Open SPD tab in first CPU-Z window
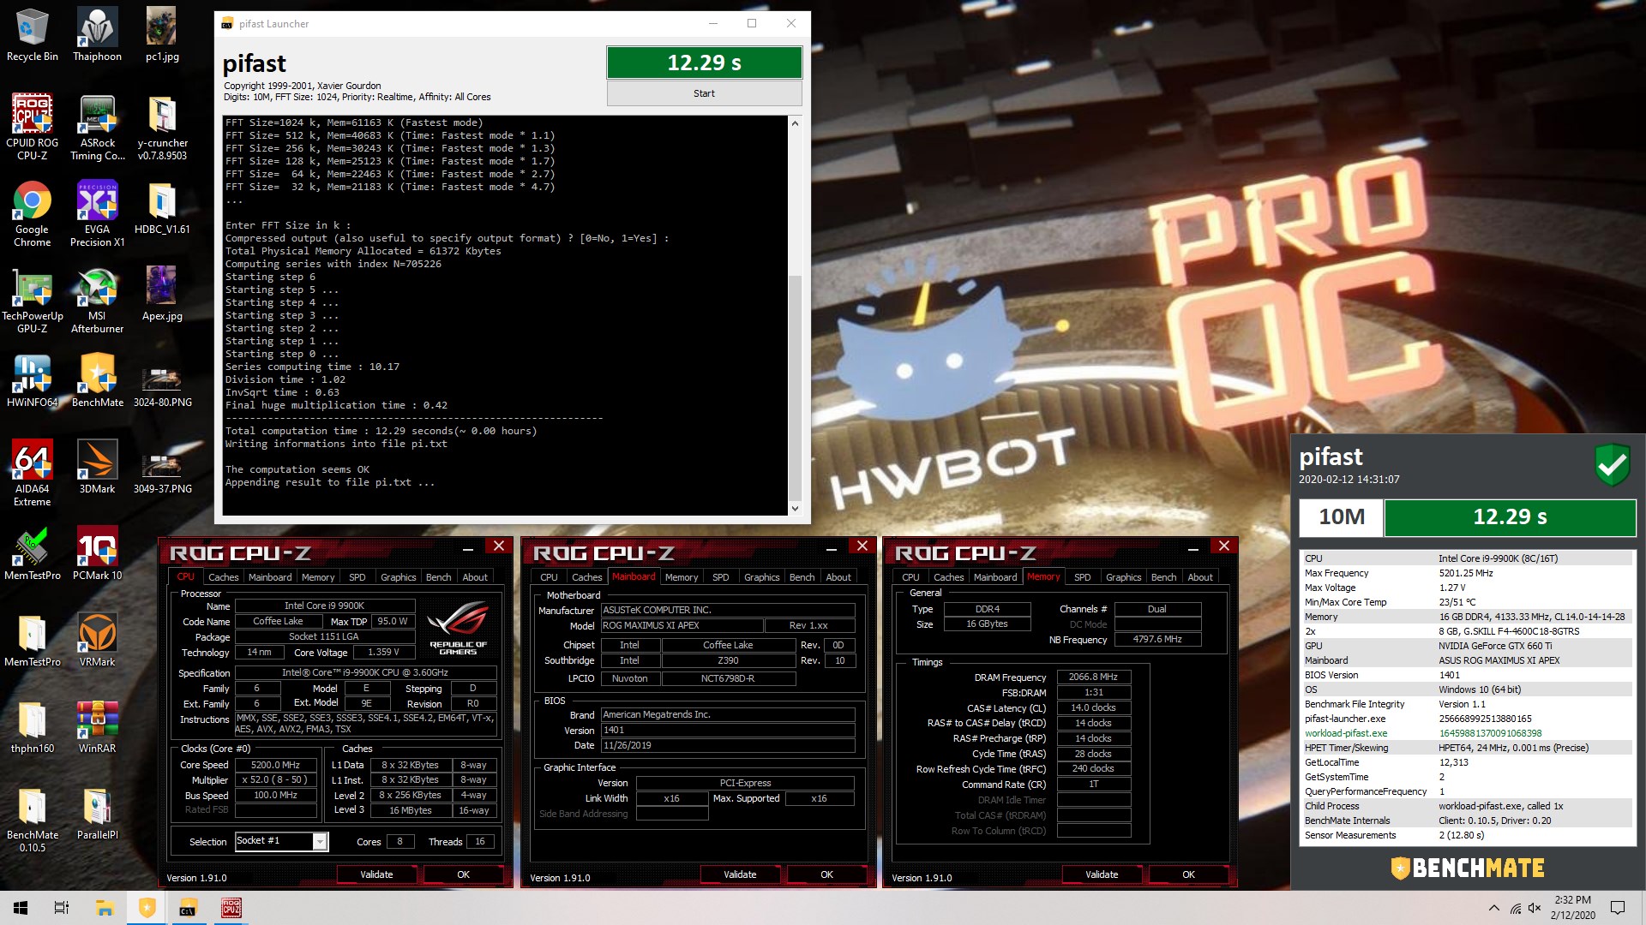 (357, 577)
